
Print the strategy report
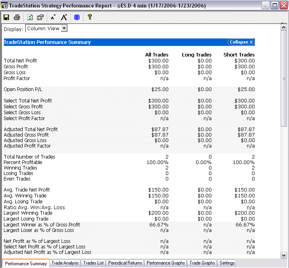tap(17, 17)
